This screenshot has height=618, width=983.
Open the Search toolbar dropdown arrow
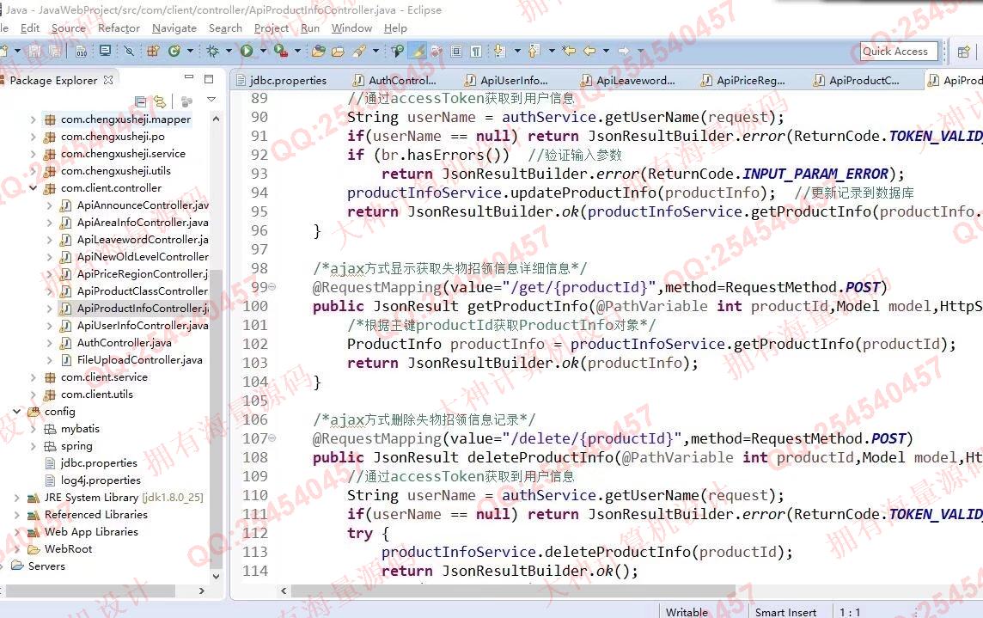pyautogui.click(x=376, y=51)
